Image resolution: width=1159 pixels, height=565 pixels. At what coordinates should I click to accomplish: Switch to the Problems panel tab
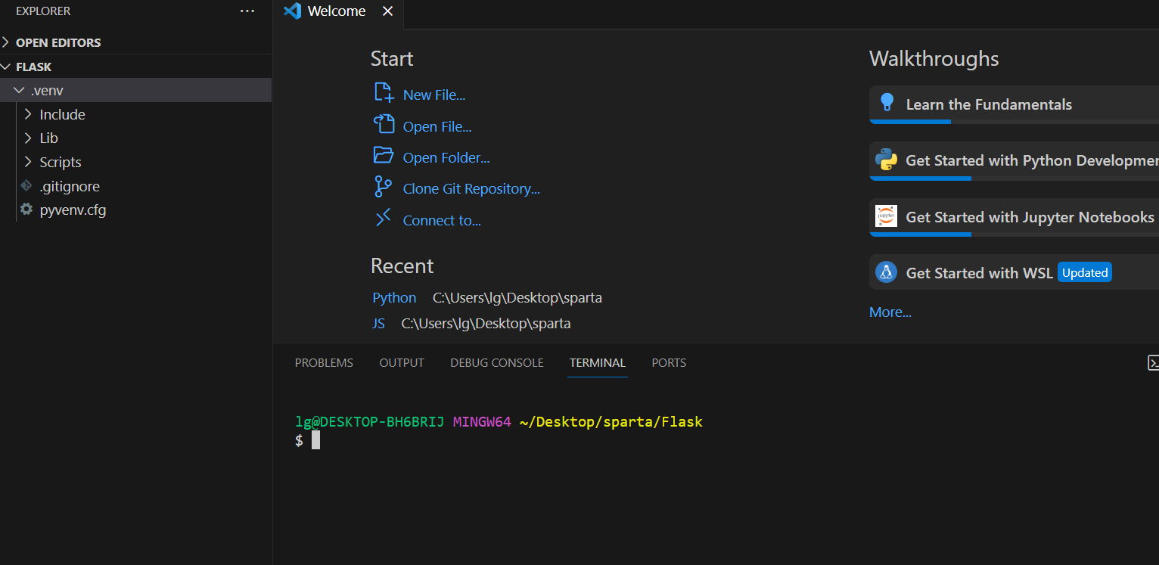click(324, 363)
